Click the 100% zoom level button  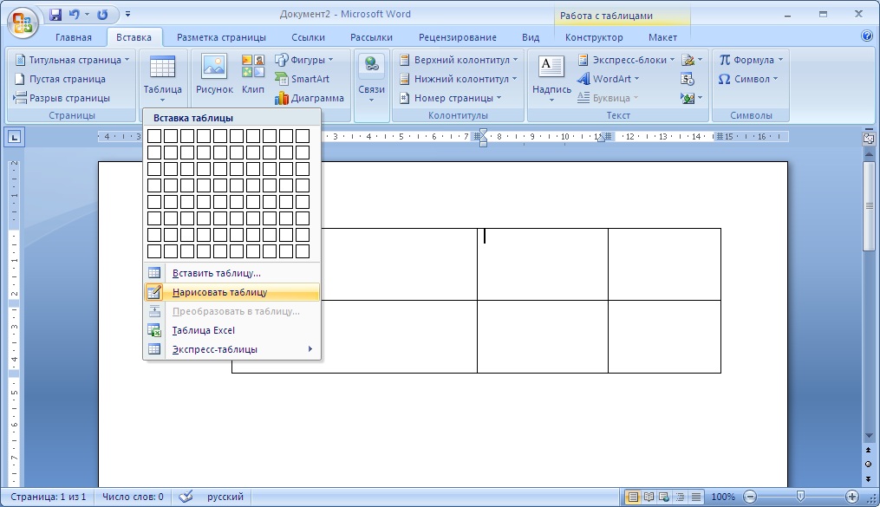pyautogui.click(x=723, y=497)
